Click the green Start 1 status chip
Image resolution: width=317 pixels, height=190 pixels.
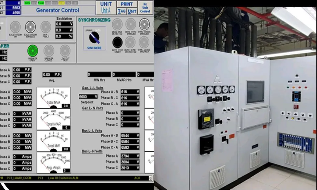[27, 3]
